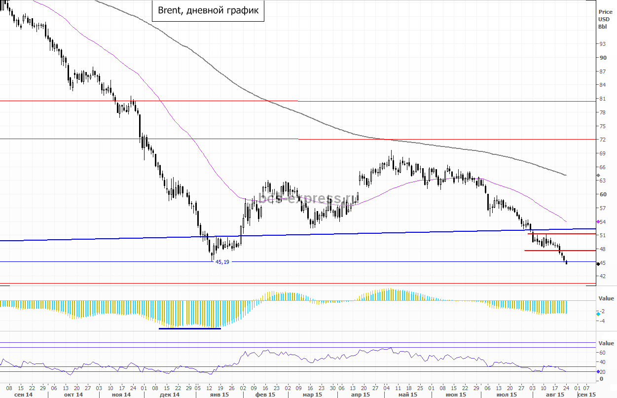Click the 'Brent, дневной график' title box
Image resolution: width=617 pixels, height=398 pixels.
[x=208, y=11]
